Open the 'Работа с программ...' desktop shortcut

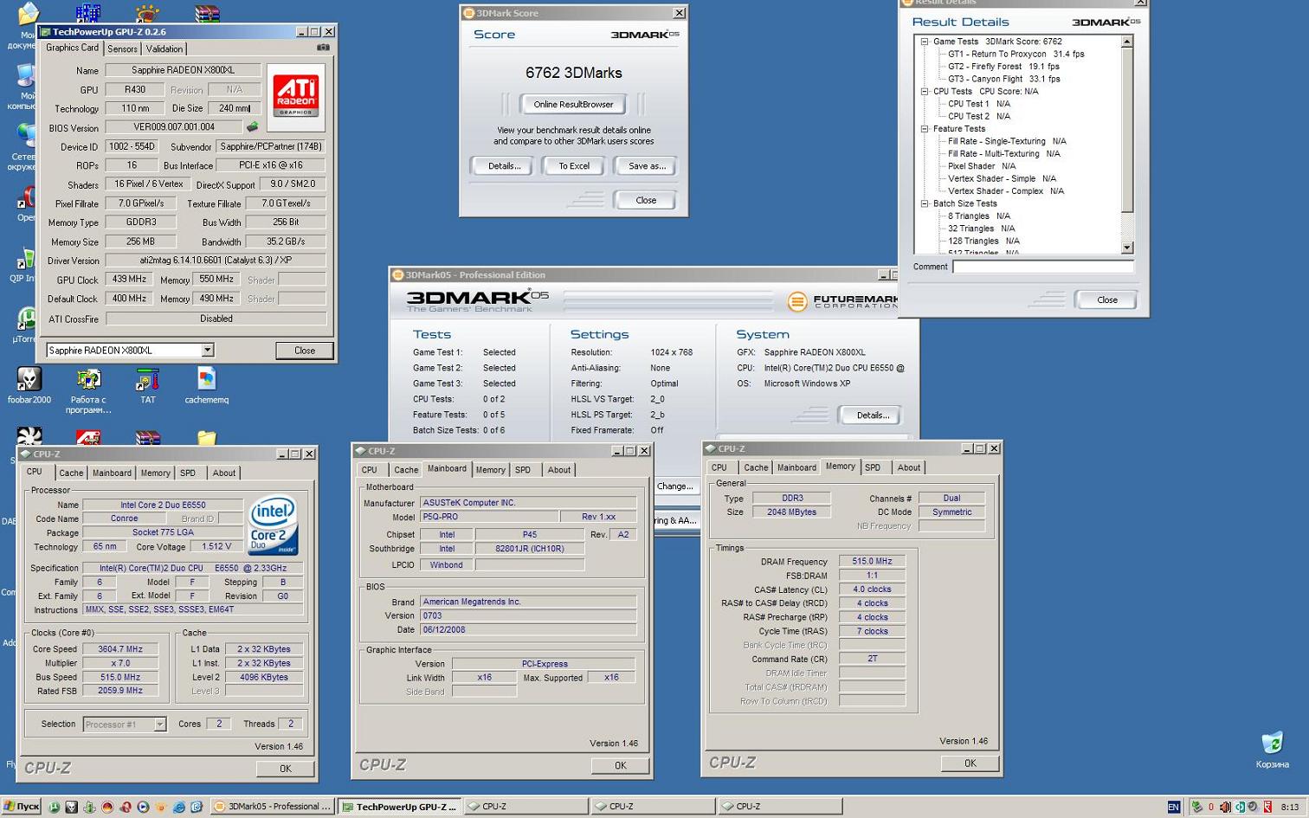[88, 391]
